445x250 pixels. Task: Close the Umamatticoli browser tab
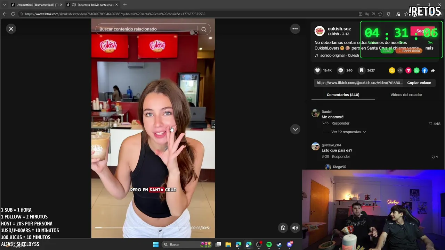[x=61, y=5]
